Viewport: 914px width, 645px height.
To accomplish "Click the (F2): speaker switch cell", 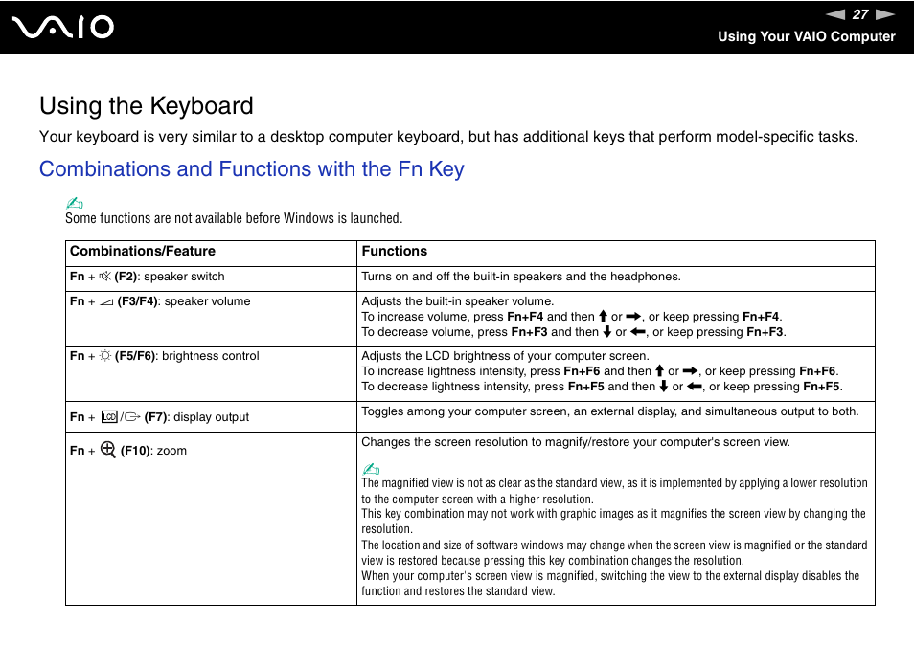I will click(x=211, y=278).
